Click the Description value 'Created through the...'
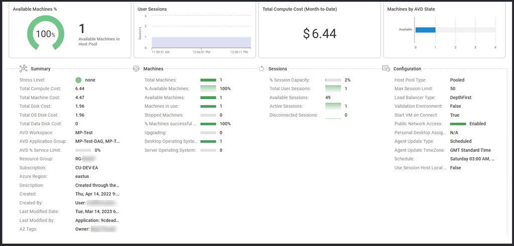 tap(98, 185)
